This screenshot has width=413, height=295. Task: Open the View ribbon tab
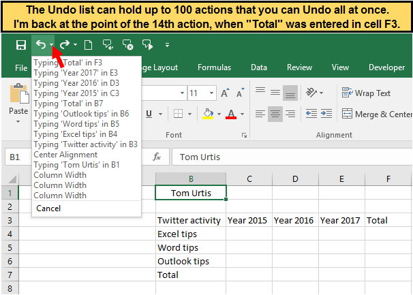coord(340,67)
